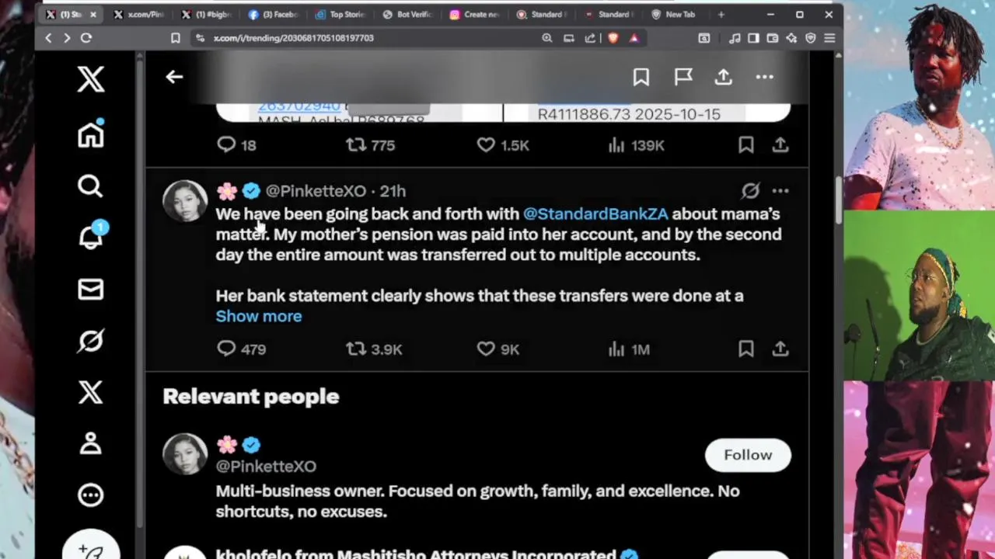Open the Profile person icon
This screenshot has width=995, height=559.
click(90, 443)
